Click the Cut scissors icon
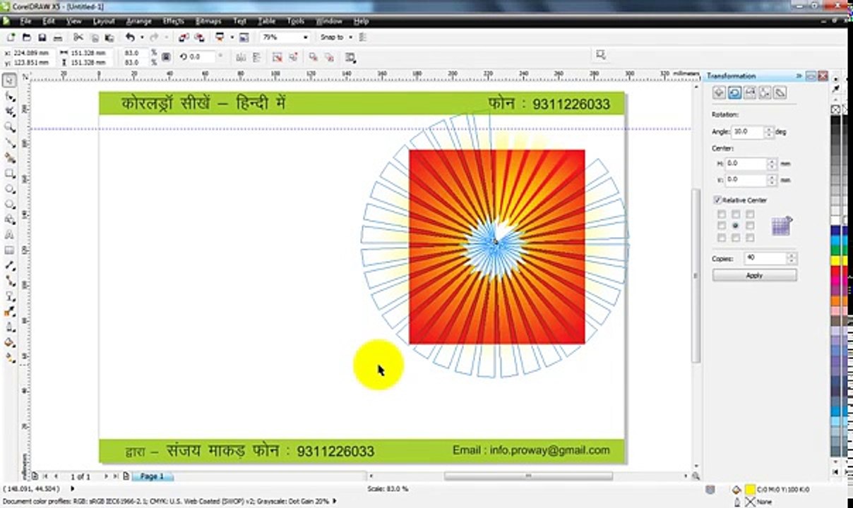This screenshot has height=508, width=853. (78, 37)
